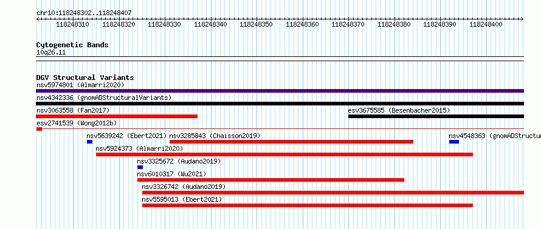Screen dimensions: 541x229
Task: Select the red nsv3326742 variant bar
Action: click(x=333, y=193)
